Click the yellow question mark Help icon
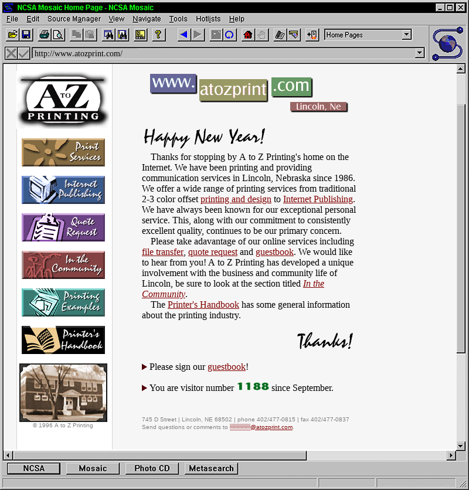The image size is (469, 490). [157, 35]
